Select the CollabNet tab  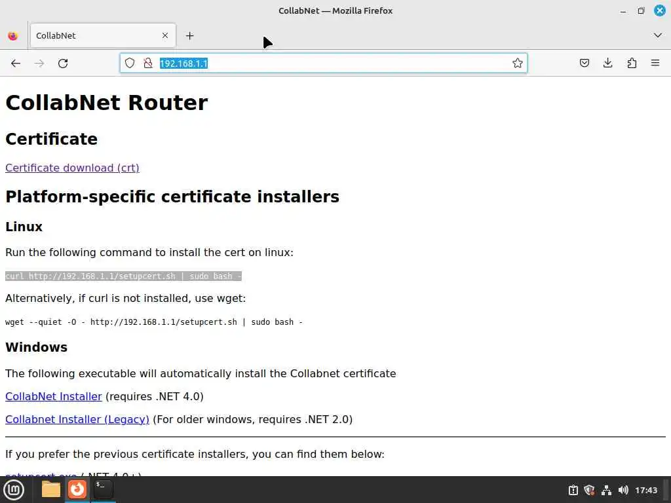tap(103, 35)
